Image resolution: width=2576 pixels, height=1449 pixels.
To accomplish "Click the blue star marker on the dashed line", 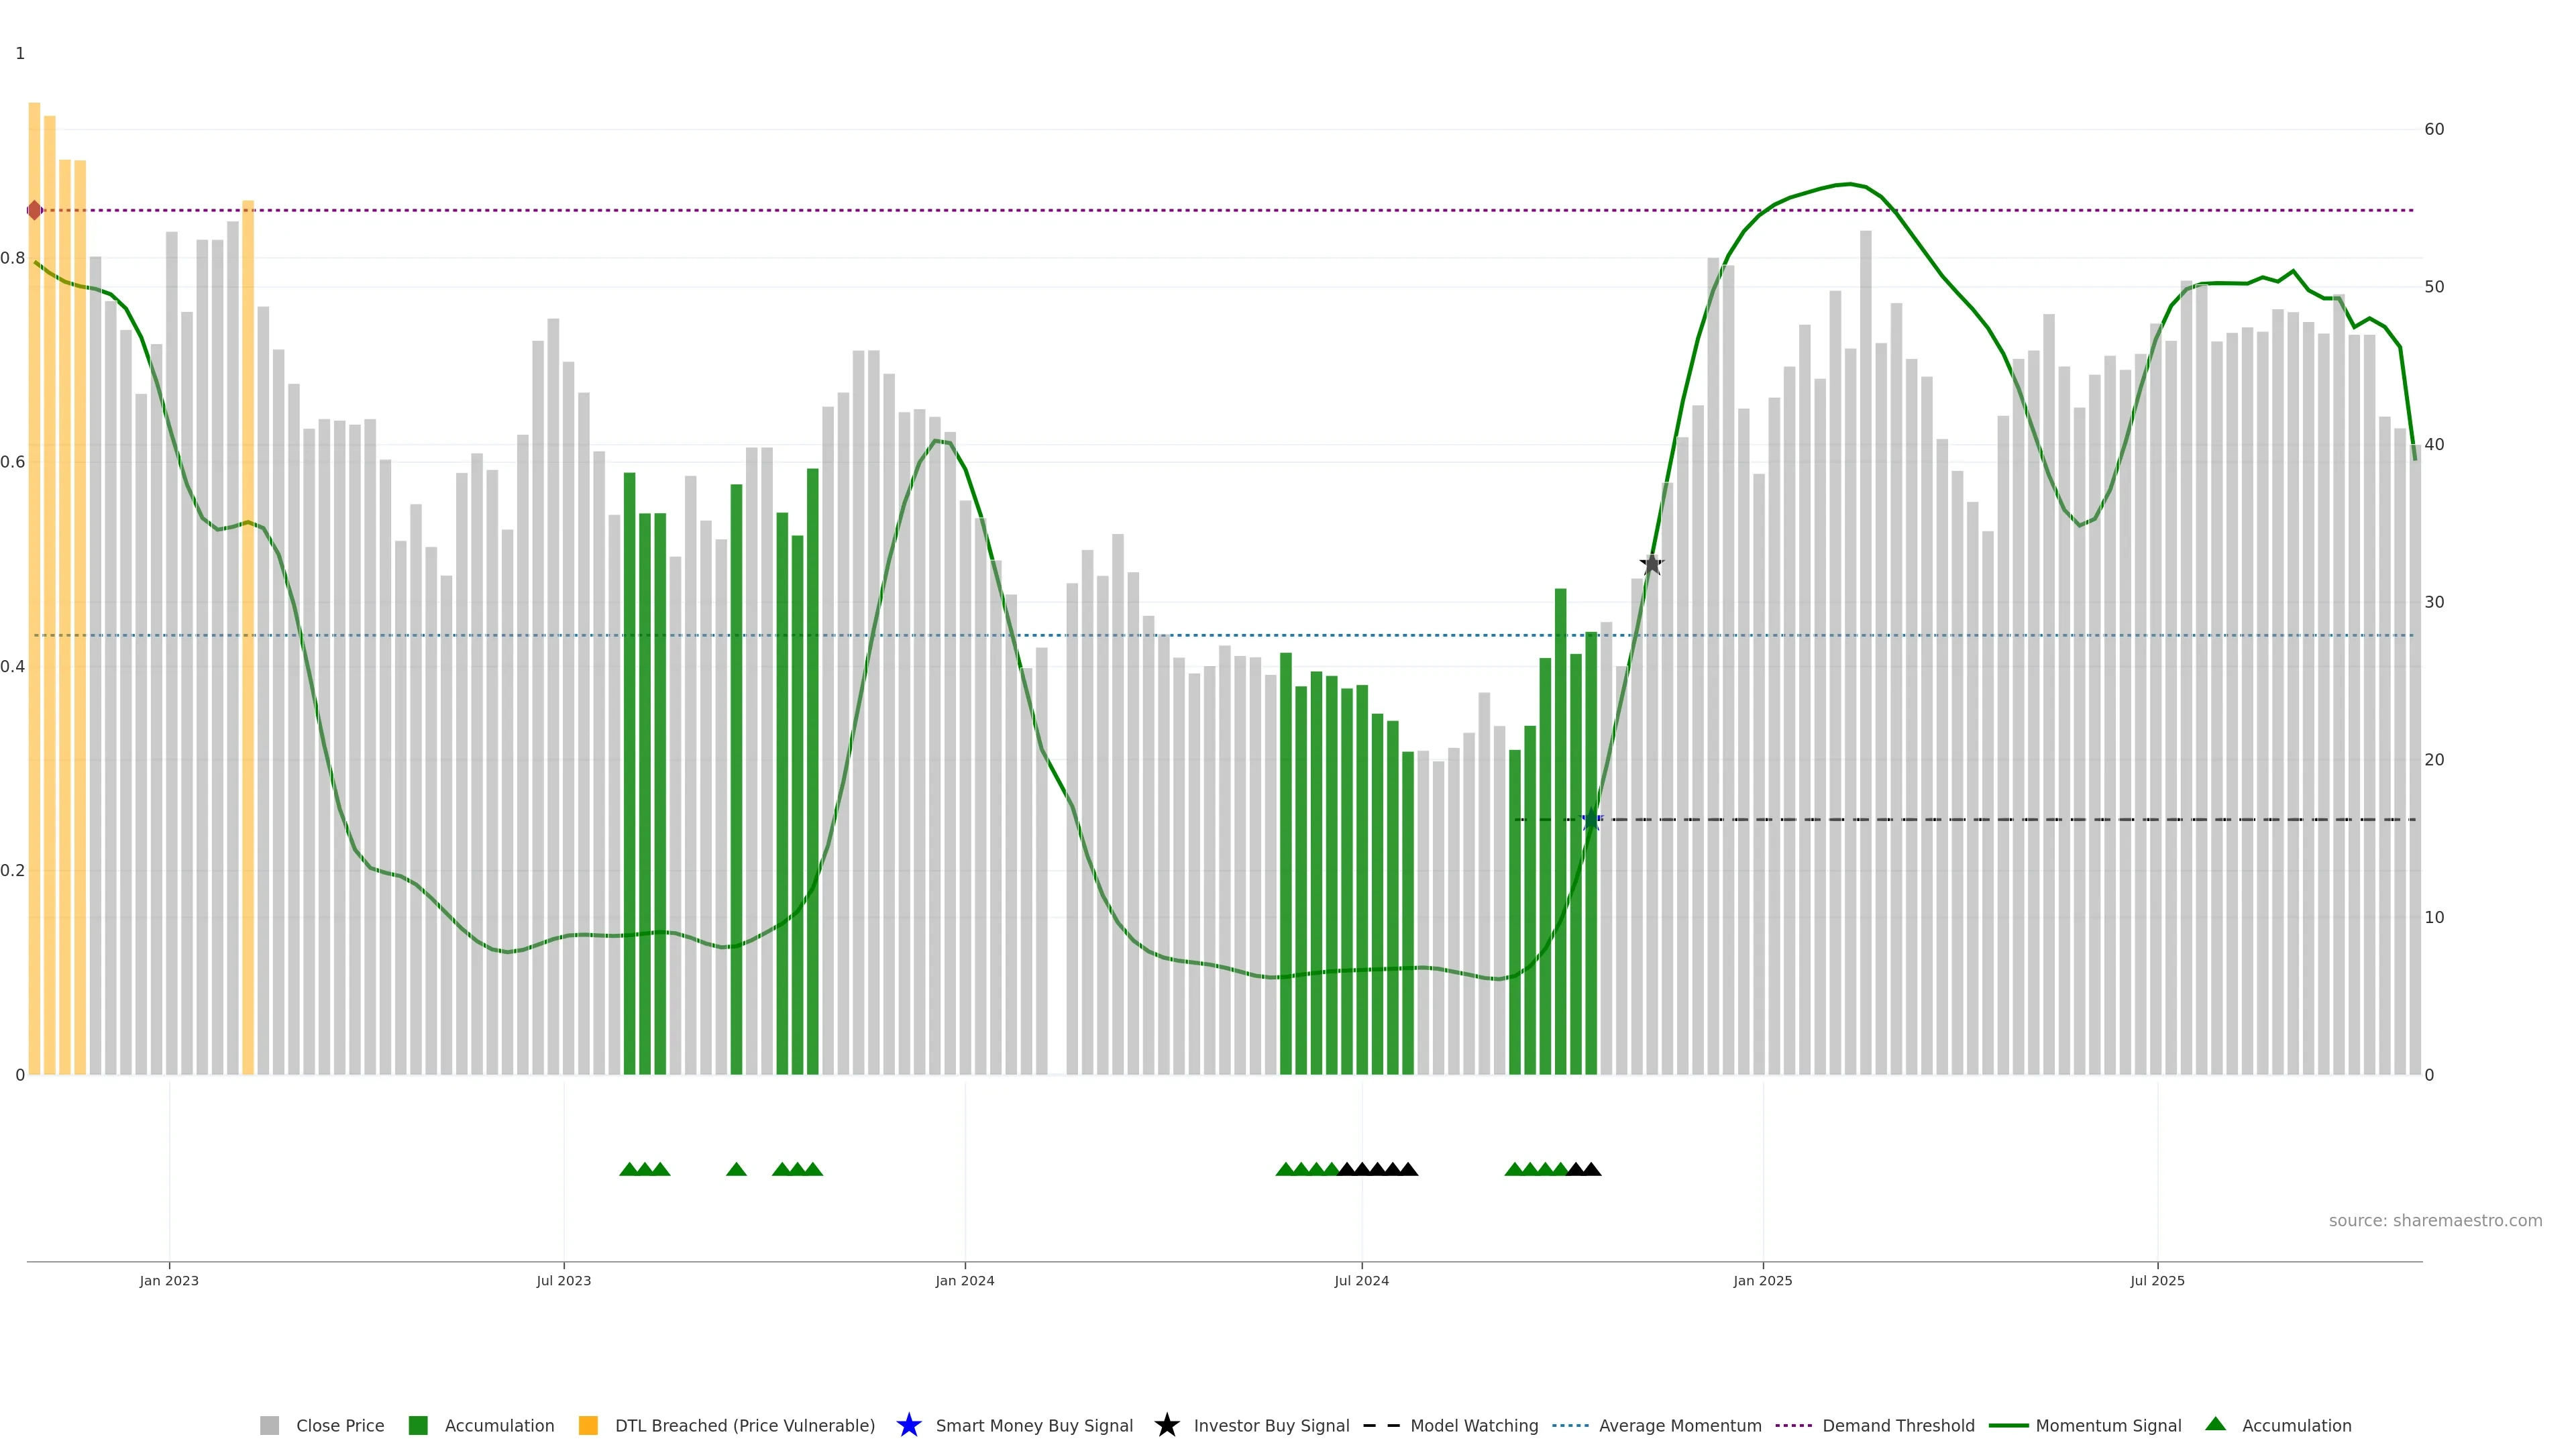I will pyautogui.click(x=1591, y=820).
